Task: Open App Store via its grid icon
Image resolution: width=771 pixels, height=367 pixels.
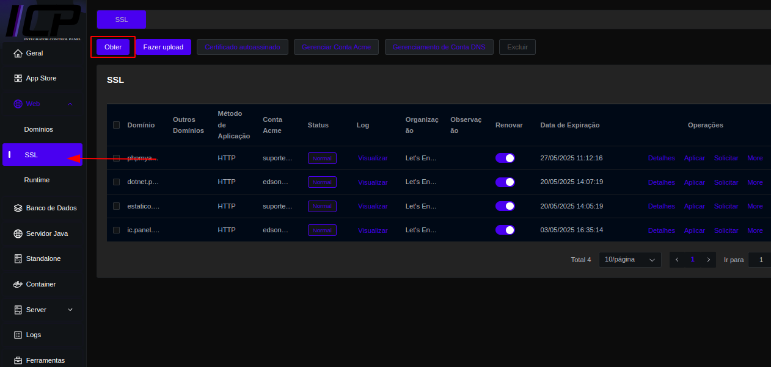Action: (x=18, y=79)
